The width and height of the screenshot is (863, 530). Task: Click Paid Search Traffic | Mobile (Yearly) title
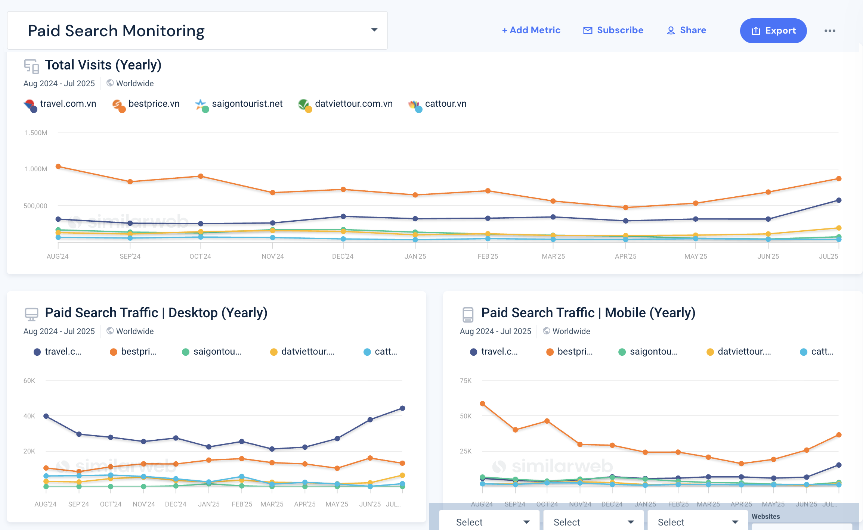click(x=588, y=313)
